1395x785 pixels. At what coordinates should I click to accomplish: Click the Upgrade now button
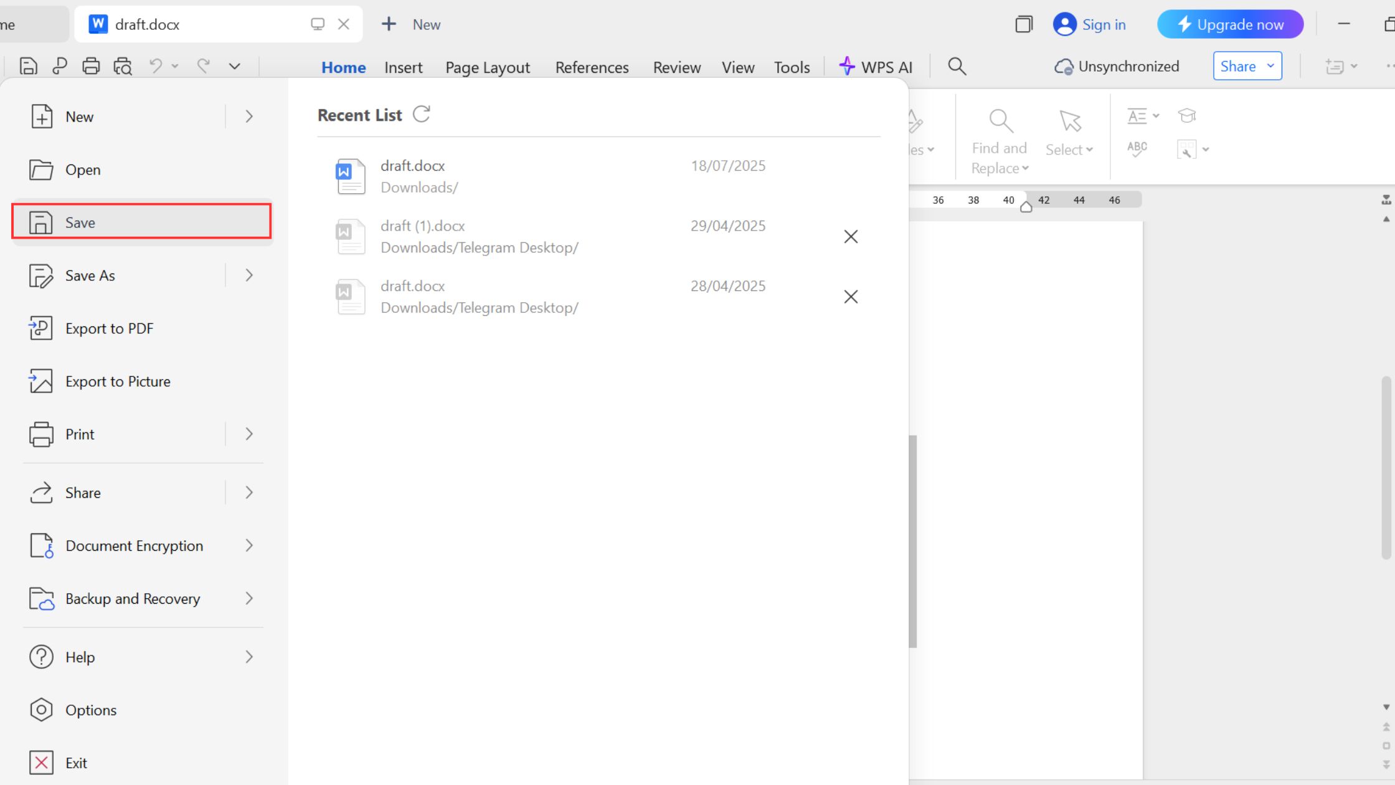pos(1230,24)
